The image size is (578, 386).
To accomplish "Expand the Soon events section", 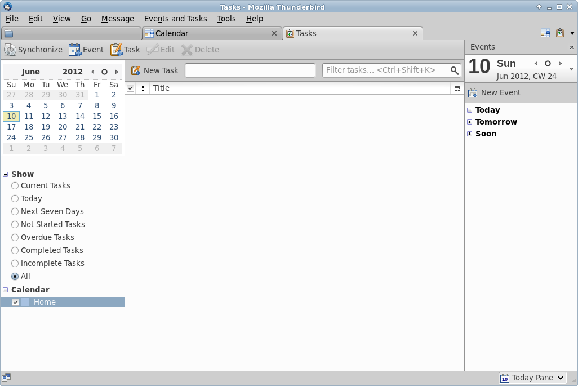I will tap(469, 134).
